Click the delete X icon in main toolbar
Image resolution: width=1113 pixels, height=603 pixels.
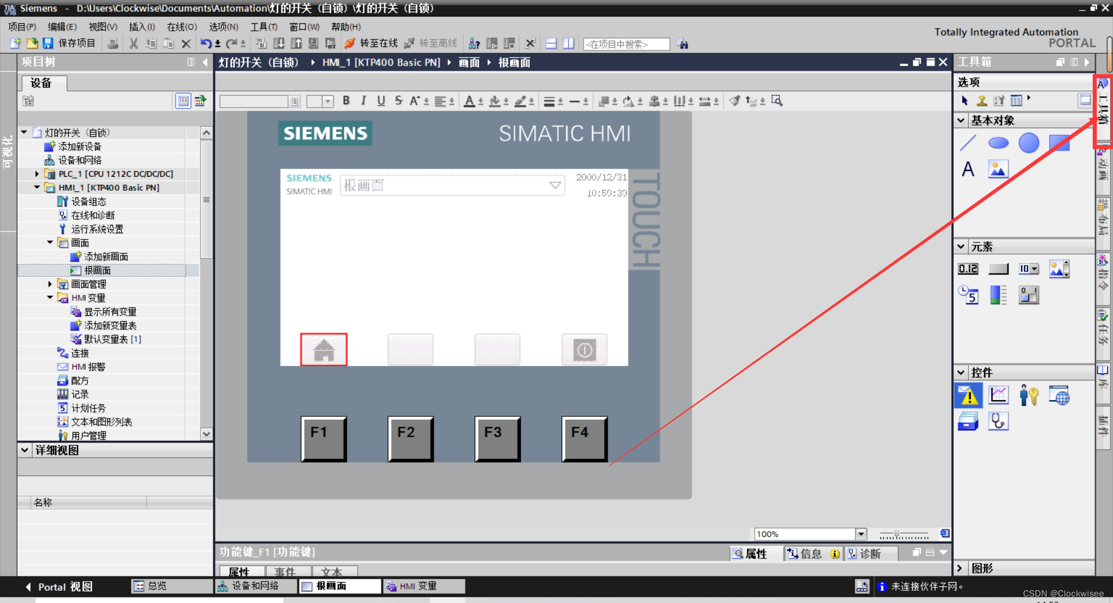(186, 43)
